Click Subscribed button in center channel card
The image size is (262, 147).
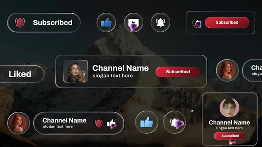pos(178,72)
